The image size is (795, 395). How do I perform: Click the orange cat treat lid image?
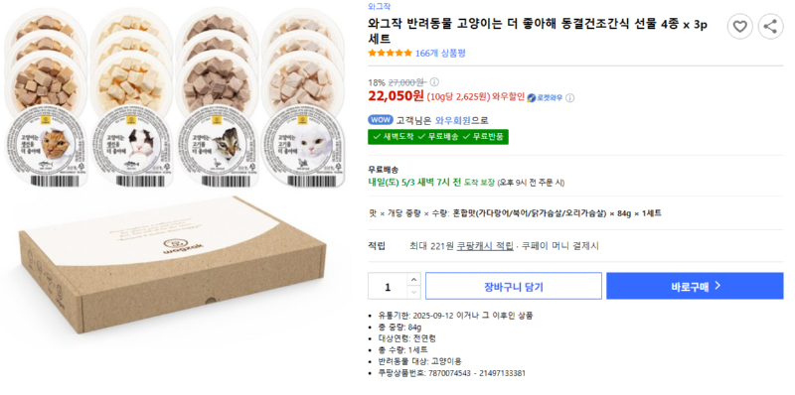[45, 146]
